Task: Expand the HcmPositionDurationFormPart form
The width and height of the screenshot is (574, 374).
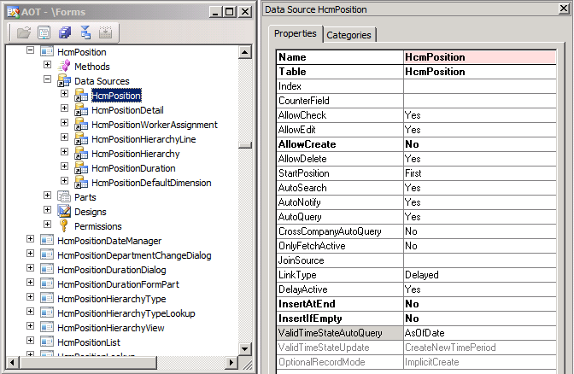Action: 31,282
